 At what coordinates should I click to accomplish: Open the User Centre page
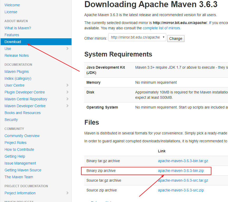15,85
